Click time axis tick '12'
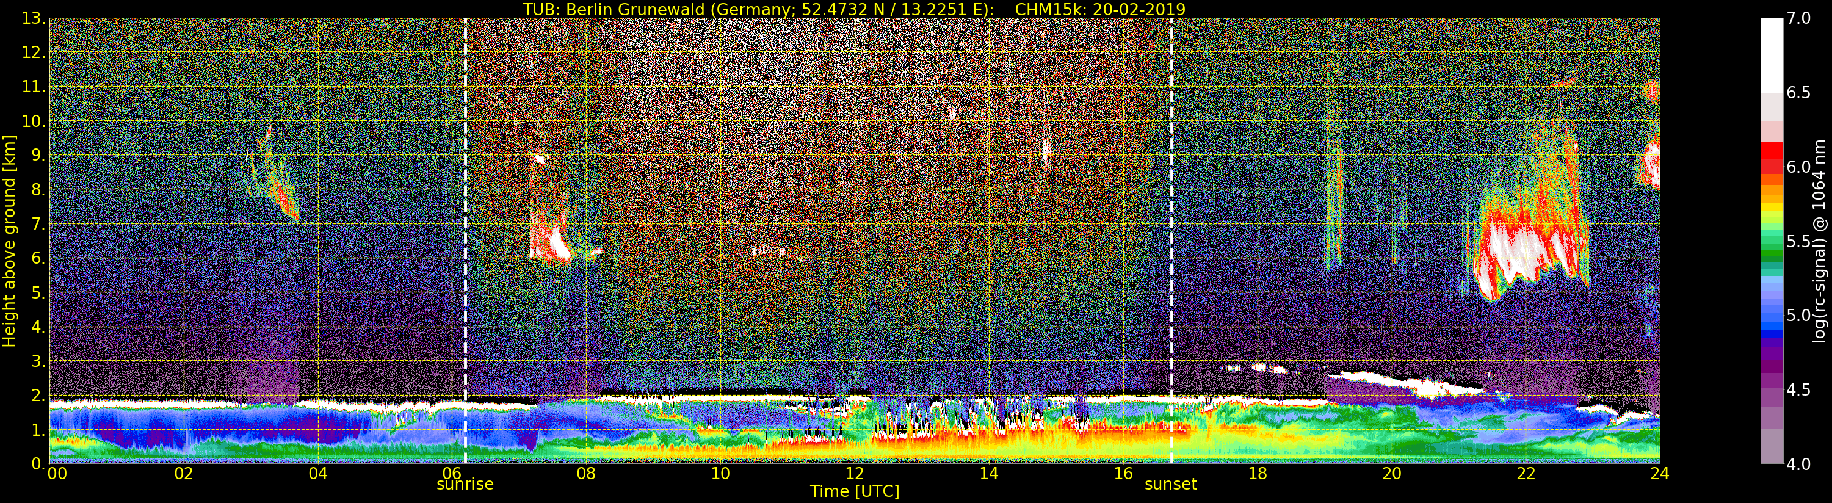The image size is (1832, 503). tap(854, 473)
